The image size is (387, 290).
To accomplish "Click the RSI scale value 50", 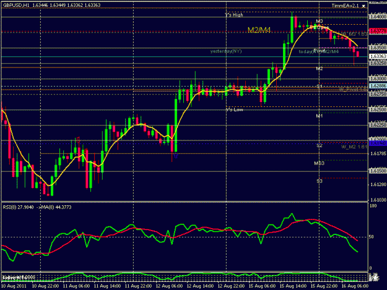I will point(371,237).
